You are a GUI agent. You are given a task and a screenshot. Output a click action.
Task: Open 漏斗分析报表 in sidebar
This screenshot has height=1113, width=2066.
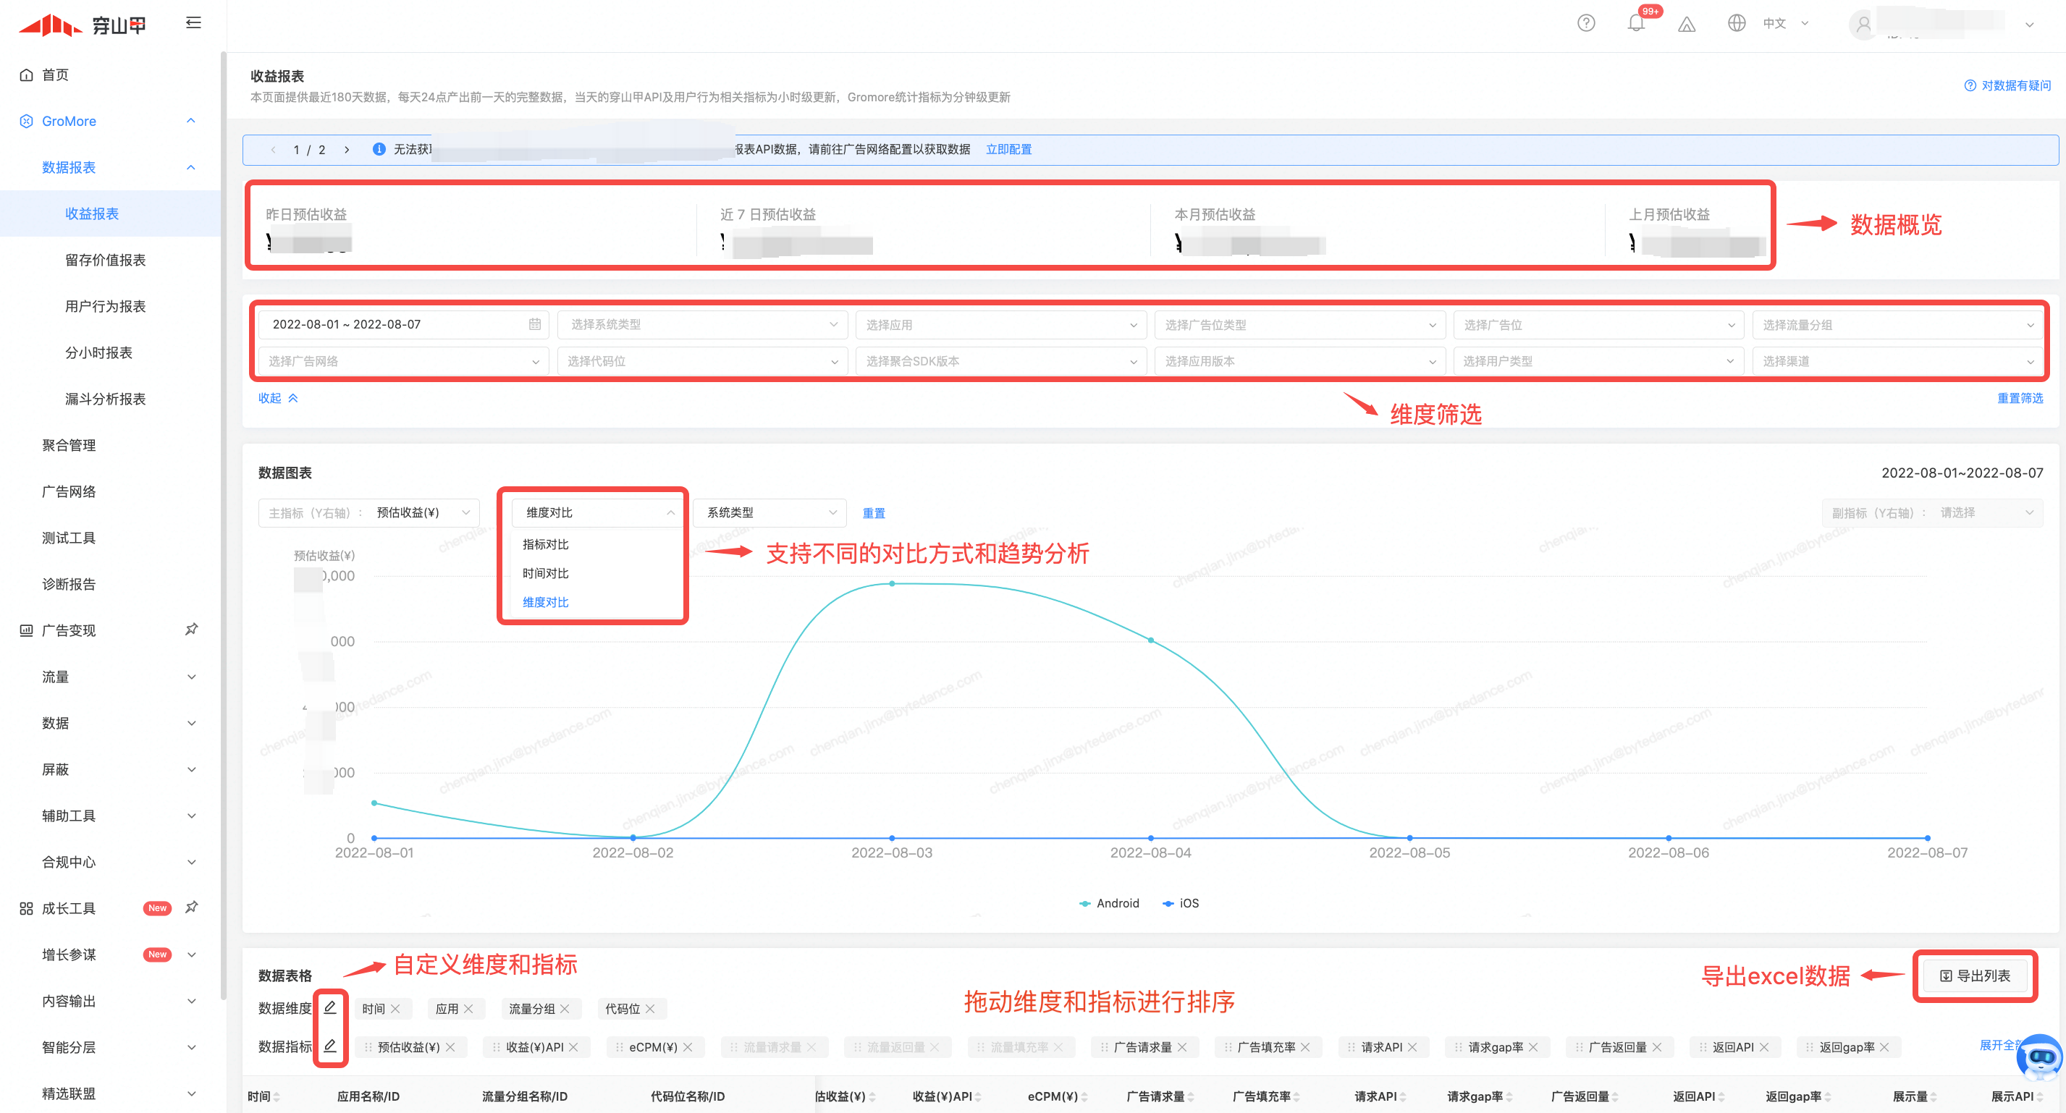tap(105, 399)
